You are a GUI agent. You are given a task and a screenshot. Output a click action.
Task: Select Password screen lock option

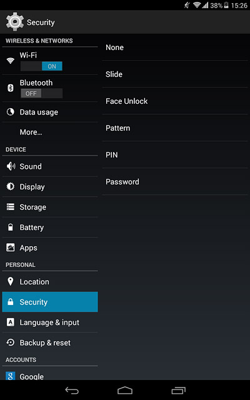175,182
